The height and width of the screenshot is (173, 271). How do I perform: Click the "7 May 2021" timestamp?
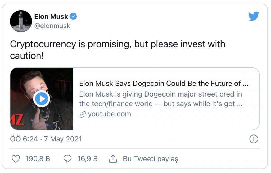click(x=63, y=139)
